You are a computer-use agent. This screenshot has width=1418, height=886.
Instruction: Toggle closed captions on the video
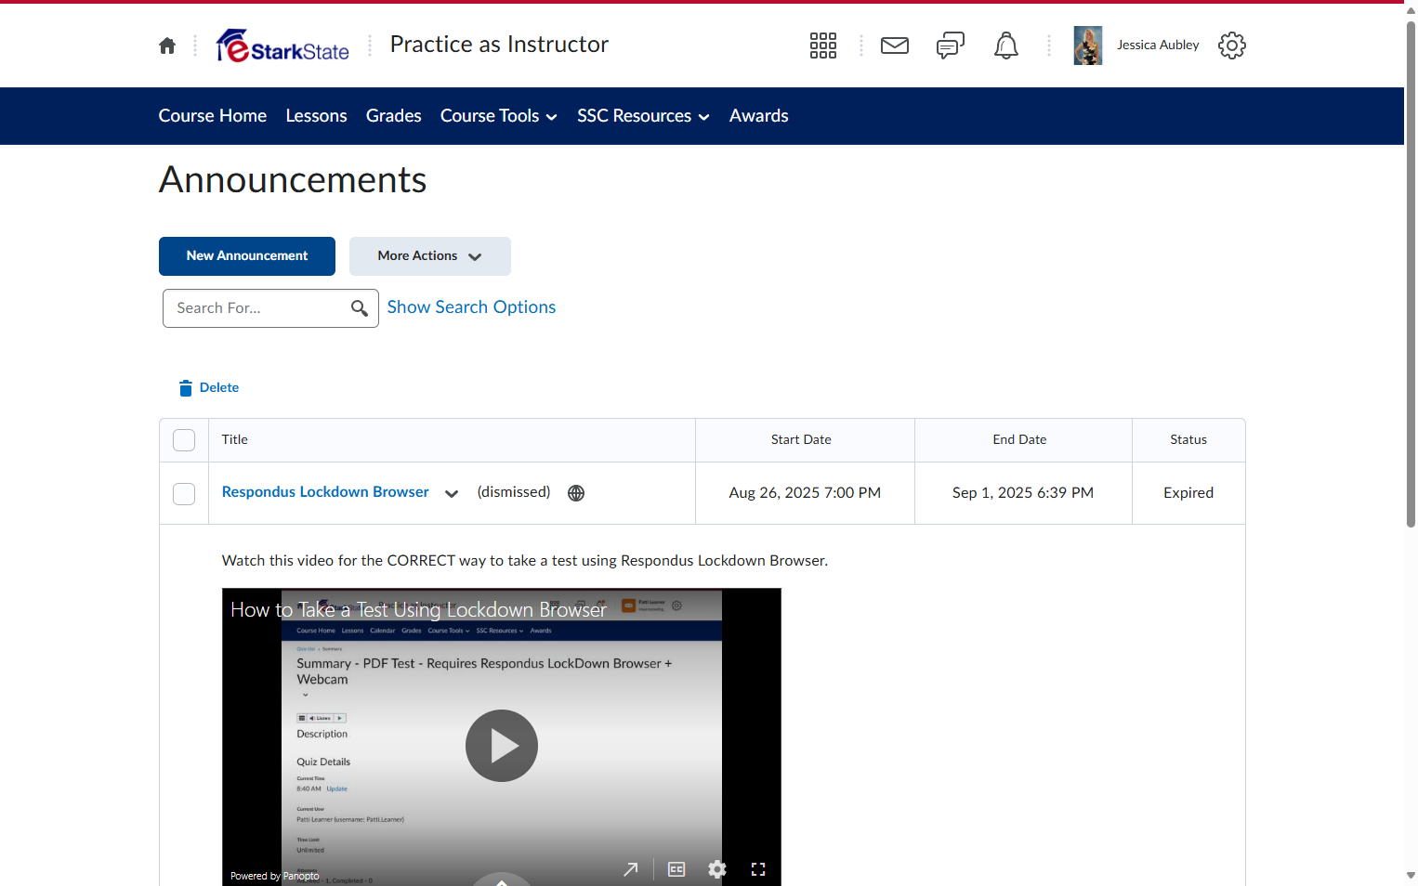click(x=676, y=869)
